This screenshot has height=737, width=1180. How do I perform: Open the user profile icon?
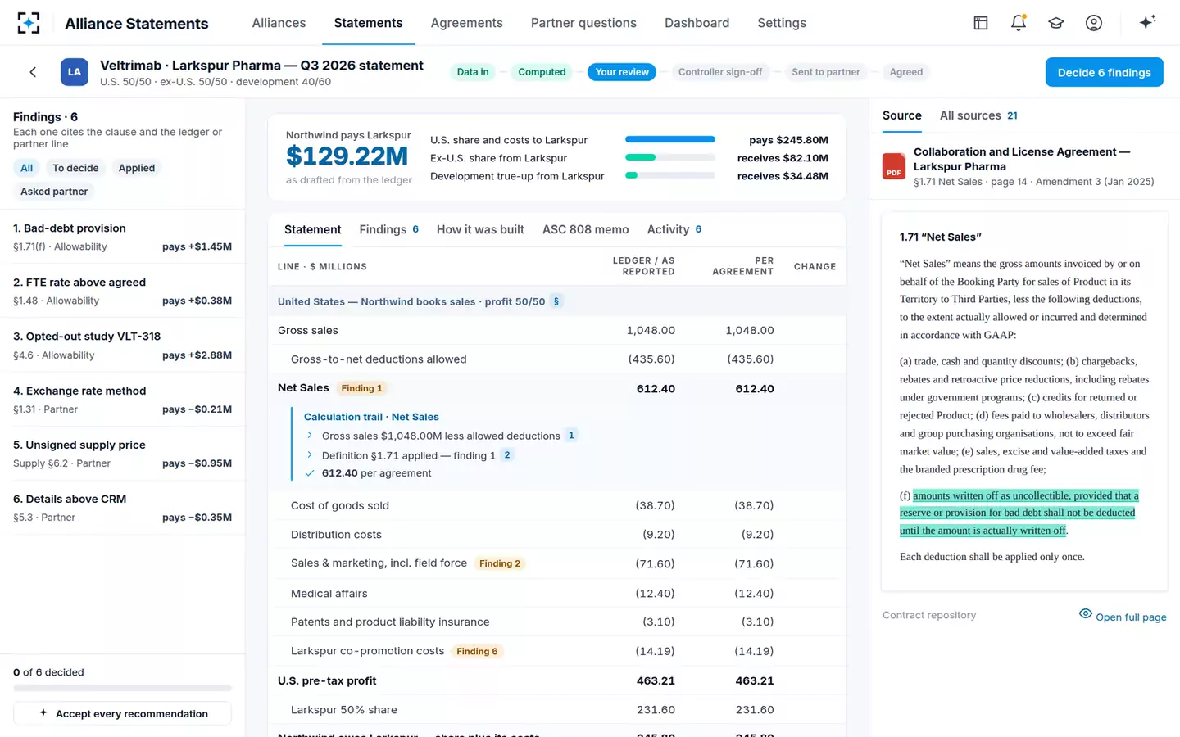(1094, 23)
